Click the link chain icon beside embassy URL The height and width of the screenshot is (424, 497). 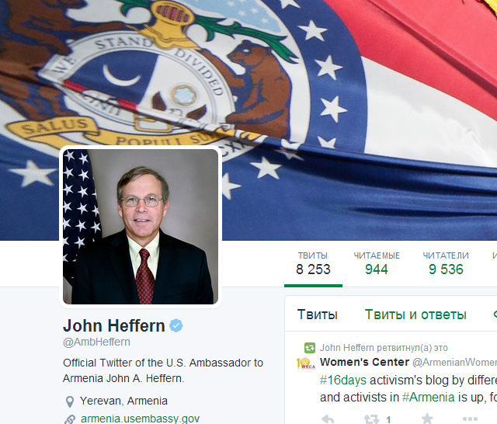coord(70,419)
